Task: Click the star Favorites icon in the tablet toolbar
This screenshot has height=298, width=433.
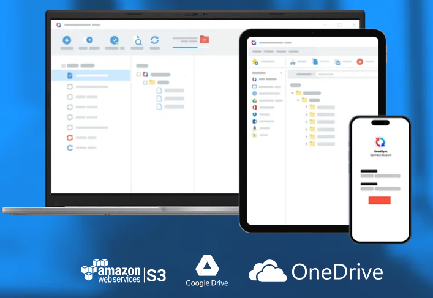Action: pos(255,62)
